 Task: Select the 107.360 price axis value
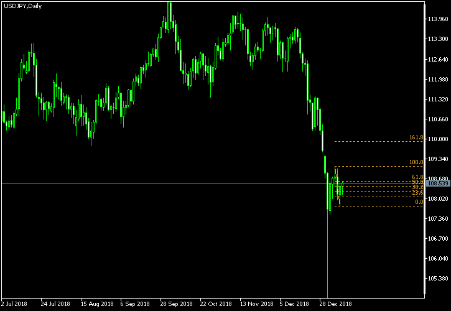pyautogui.click(x=438, y=219)
